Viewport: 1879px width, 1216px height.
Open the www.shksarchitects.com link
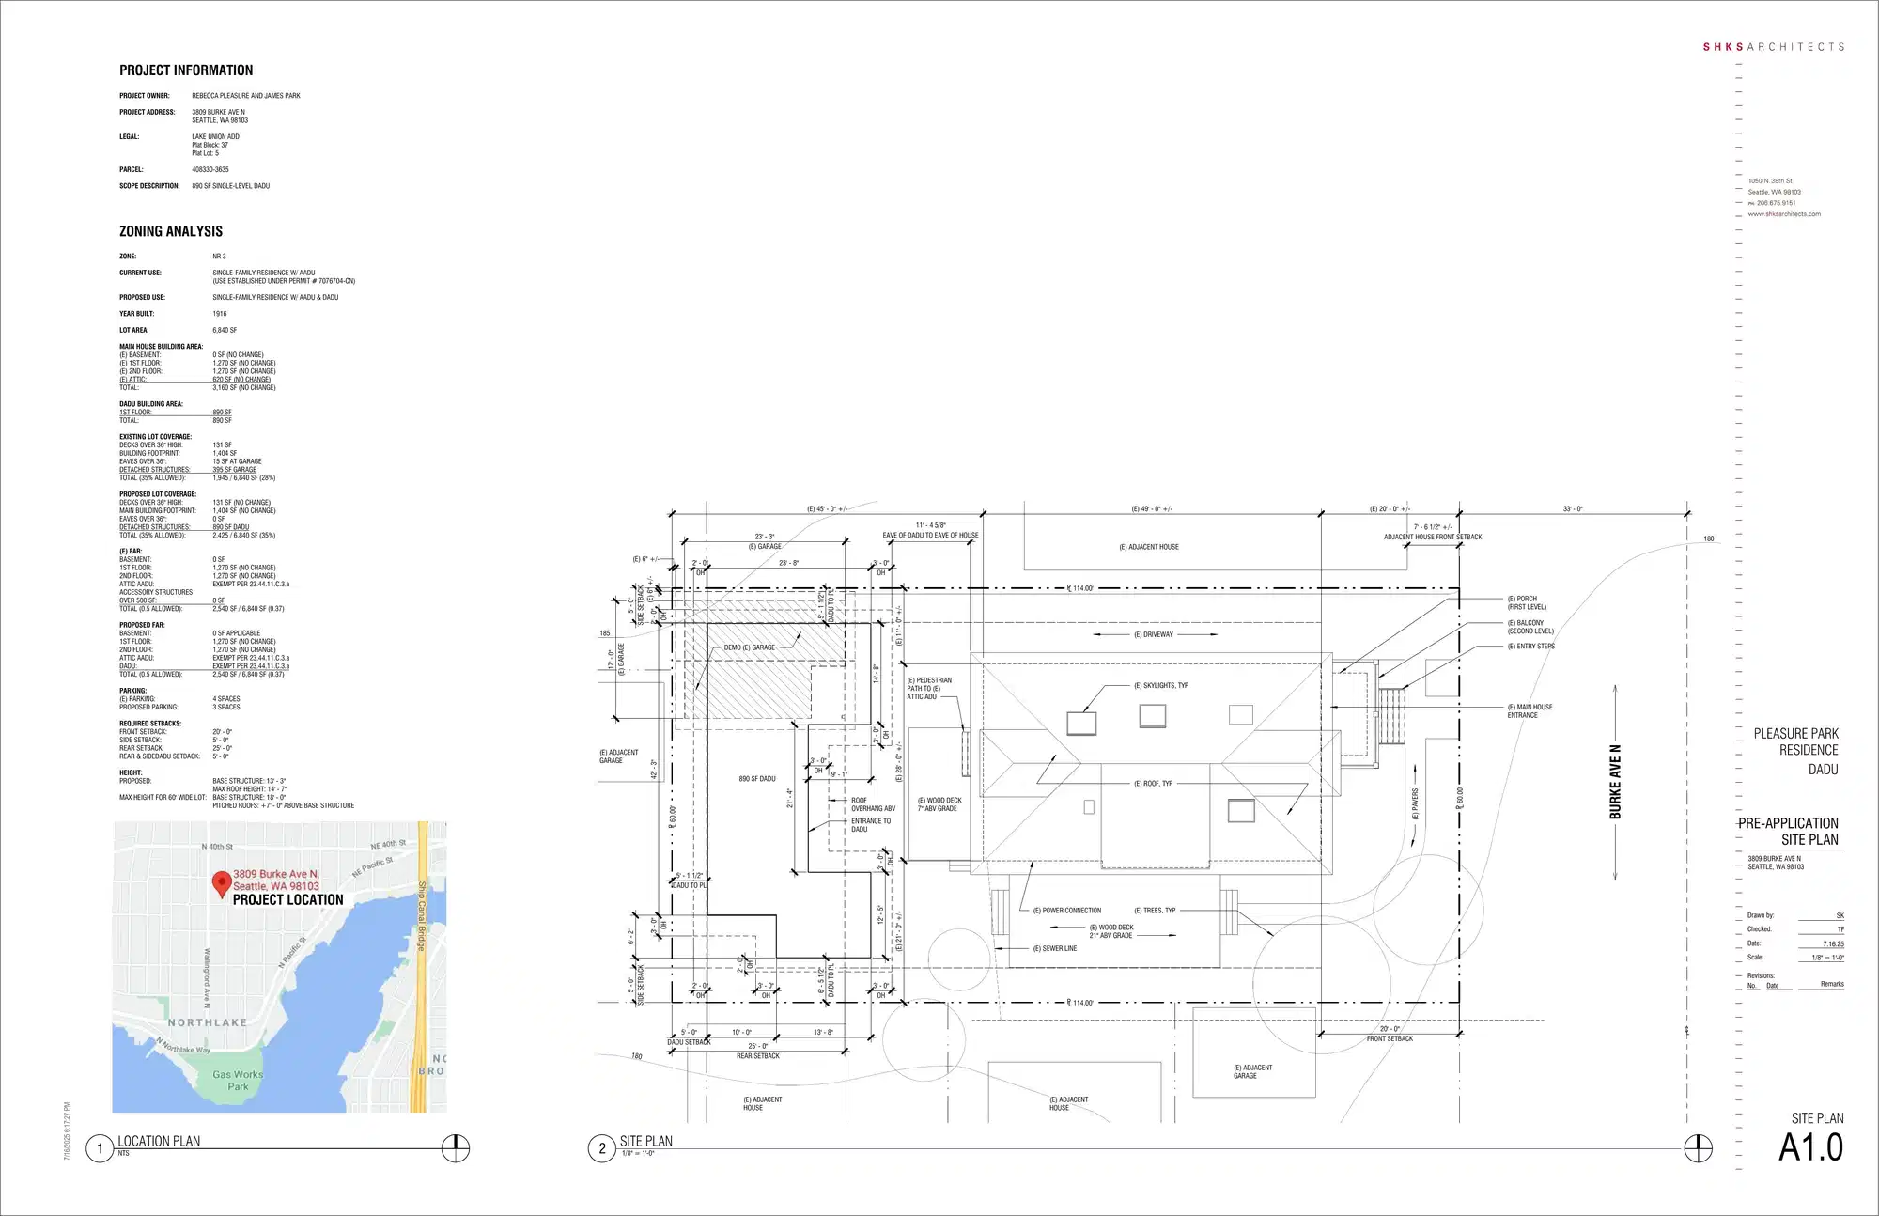click(x=1784, y=214)
